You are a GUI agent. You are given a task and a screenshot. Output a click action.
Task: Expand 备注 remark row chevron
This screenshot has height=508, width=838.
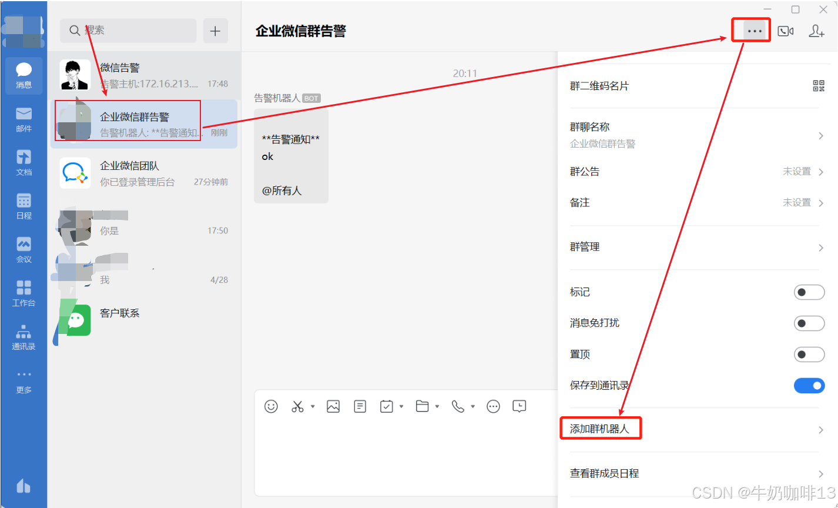point(821,203)
